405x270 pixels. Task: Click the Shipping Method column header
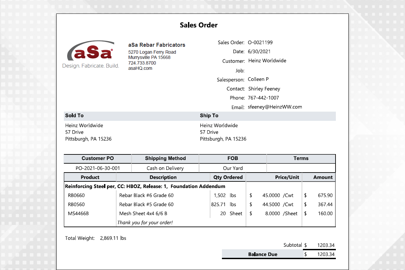(165, 158)
